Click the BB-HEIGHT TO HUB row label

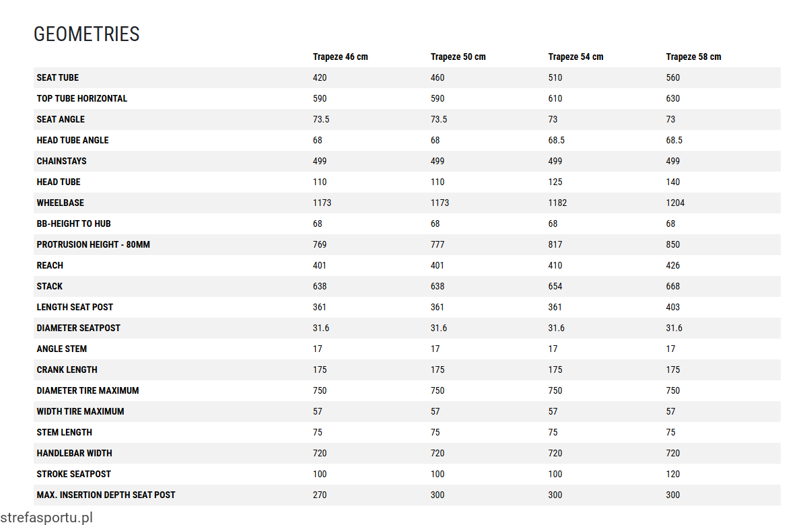(74, 223)
